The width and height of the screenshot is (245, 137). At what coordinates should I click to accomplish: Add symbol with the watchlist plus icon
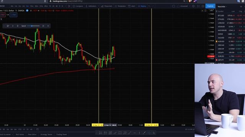click(x=241, y=7)
